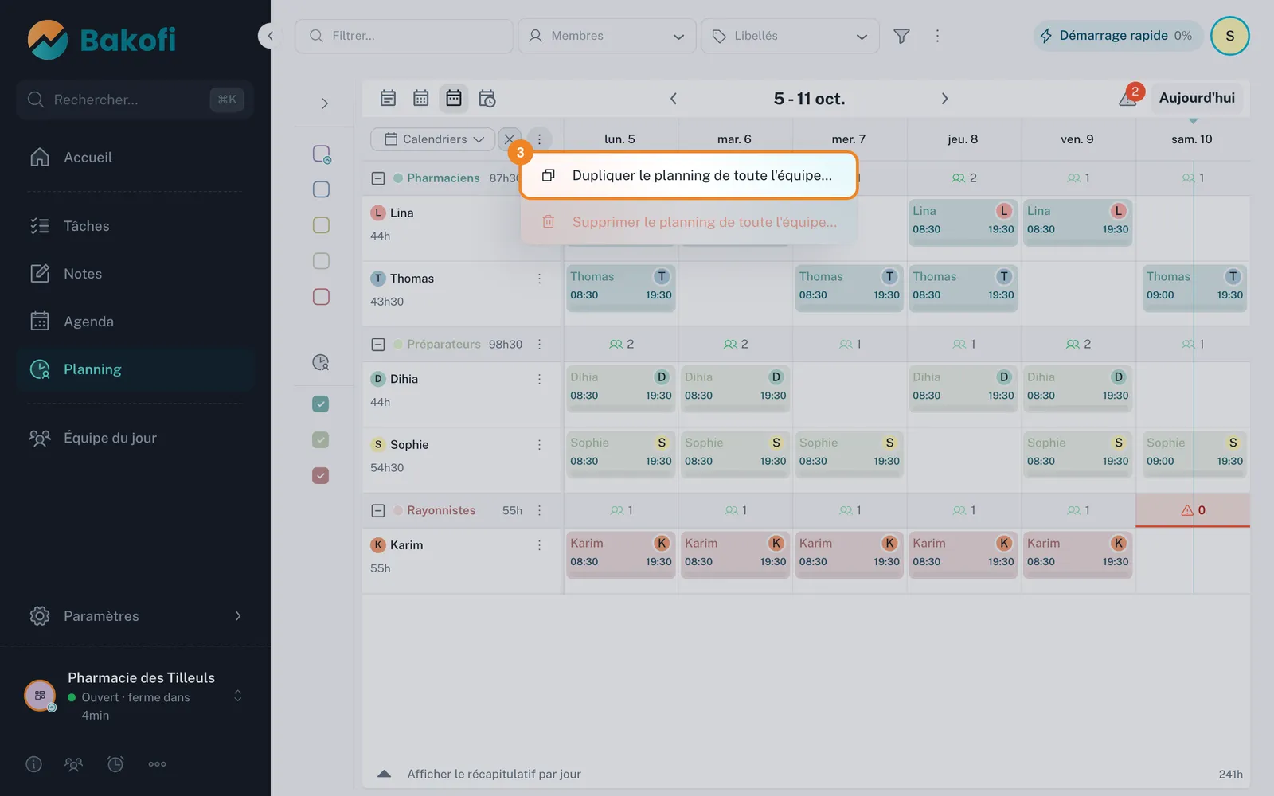1274x796 pixels.
Task: Open Thomas shift on sam. 10
Action: pyautogui.click(x=1194, y=287)
